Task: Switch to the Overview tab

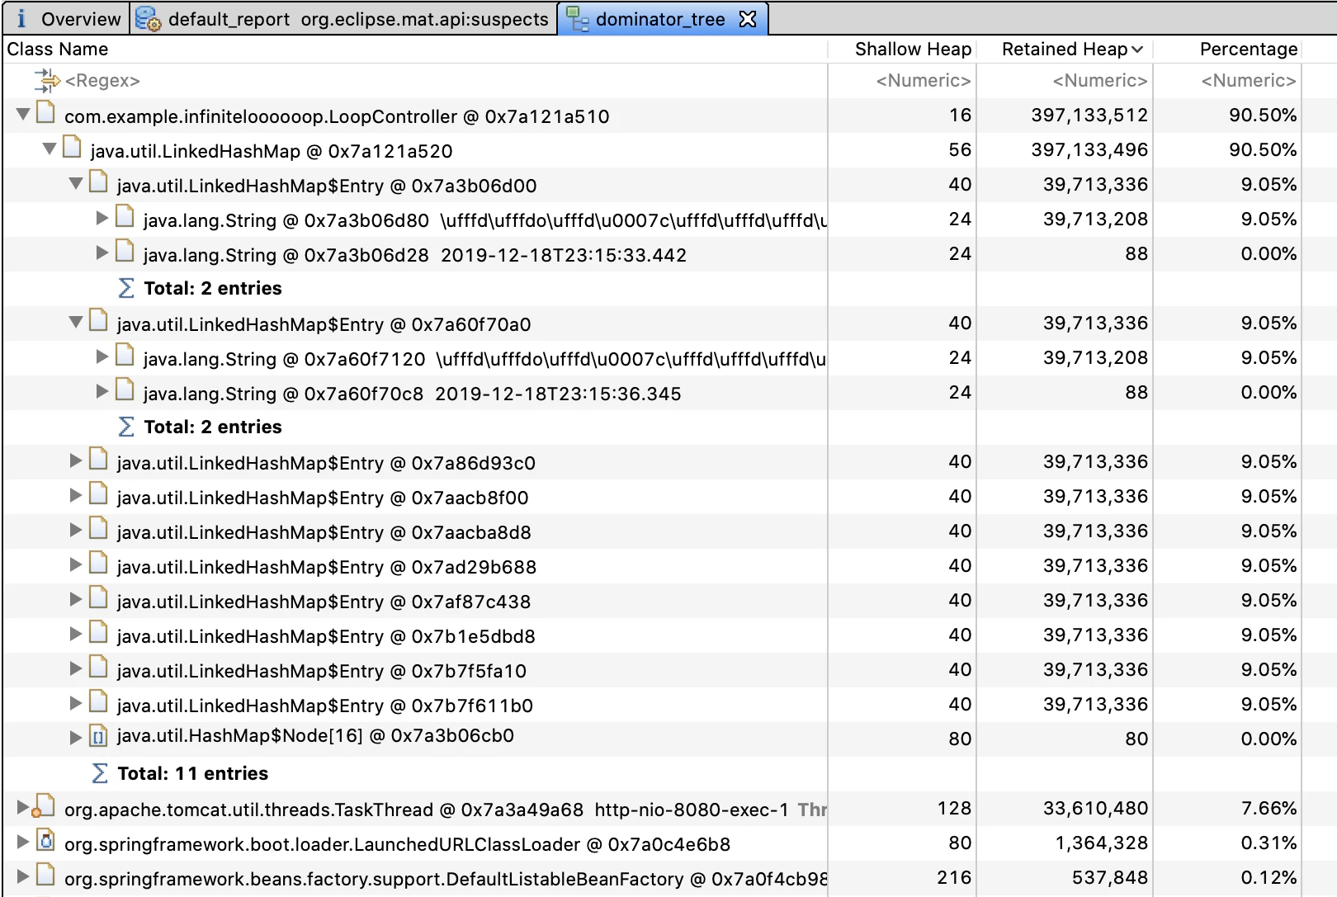Action: pyautogui.click(x=67, y=19)
